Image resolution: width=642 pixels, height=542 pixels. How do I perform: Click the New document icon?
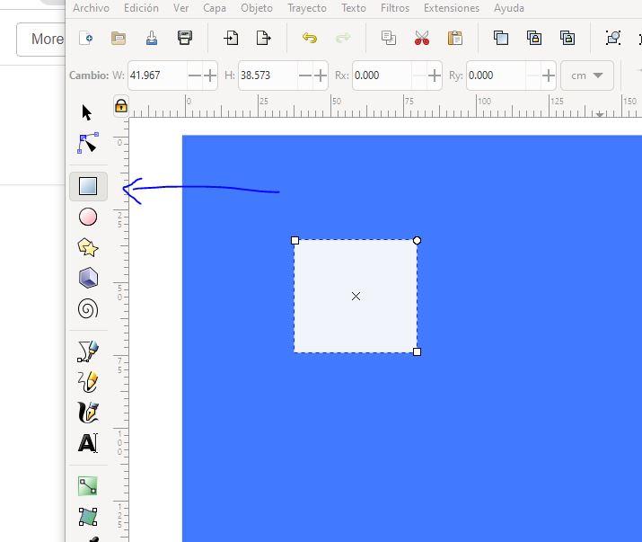(86, 39)
